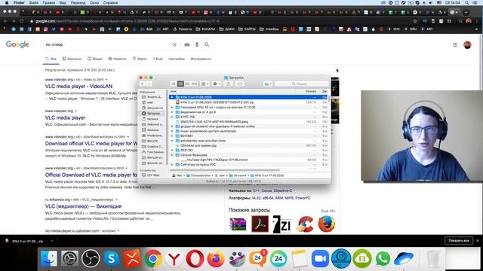Switch Finder to column view

[187, 84]
